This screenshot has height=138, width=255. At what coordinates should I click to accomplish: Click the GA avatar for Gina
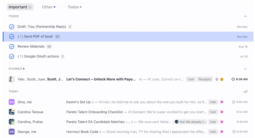11,102
